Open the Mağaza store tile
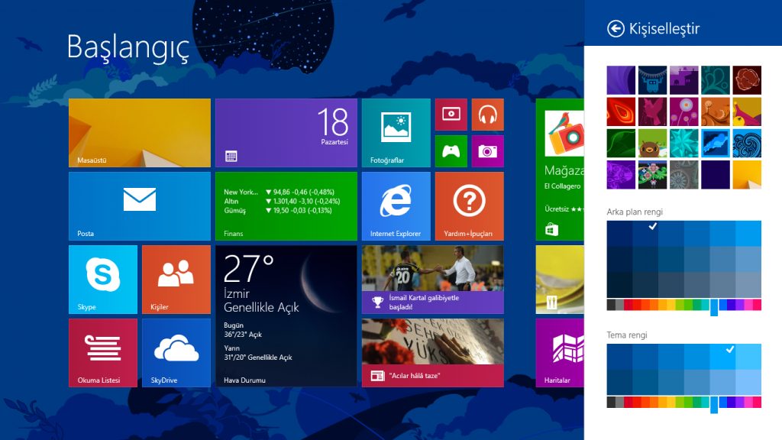This screenshot has width=782, height=440. pos(560,170)
